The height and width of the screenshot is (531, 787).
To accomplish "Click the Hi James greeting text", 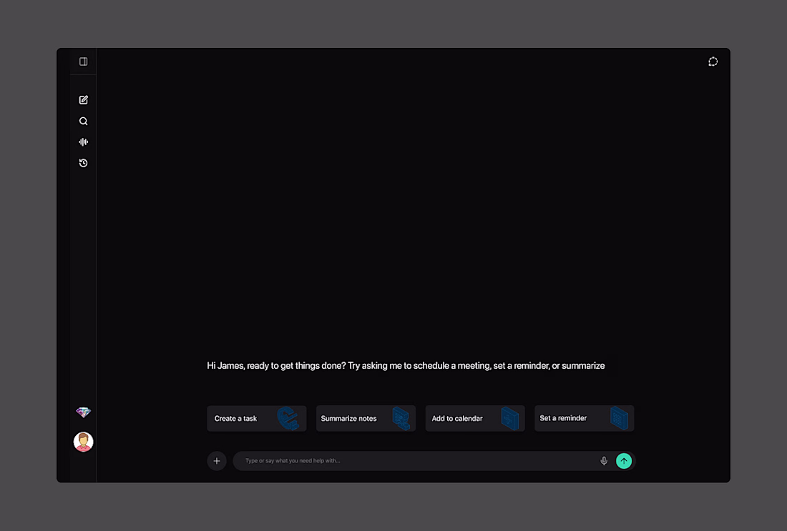I will coord(406,365).
